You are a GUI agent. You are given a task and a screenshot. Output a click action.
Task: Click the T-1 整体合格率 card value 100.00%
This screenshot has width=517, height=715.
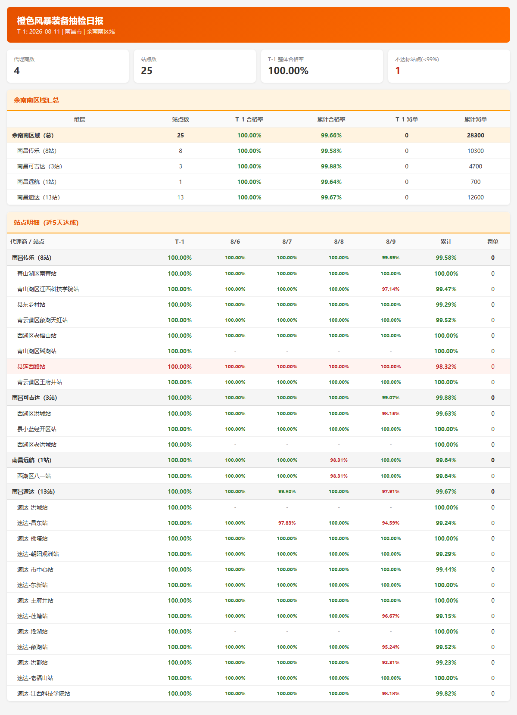(288, 71)
